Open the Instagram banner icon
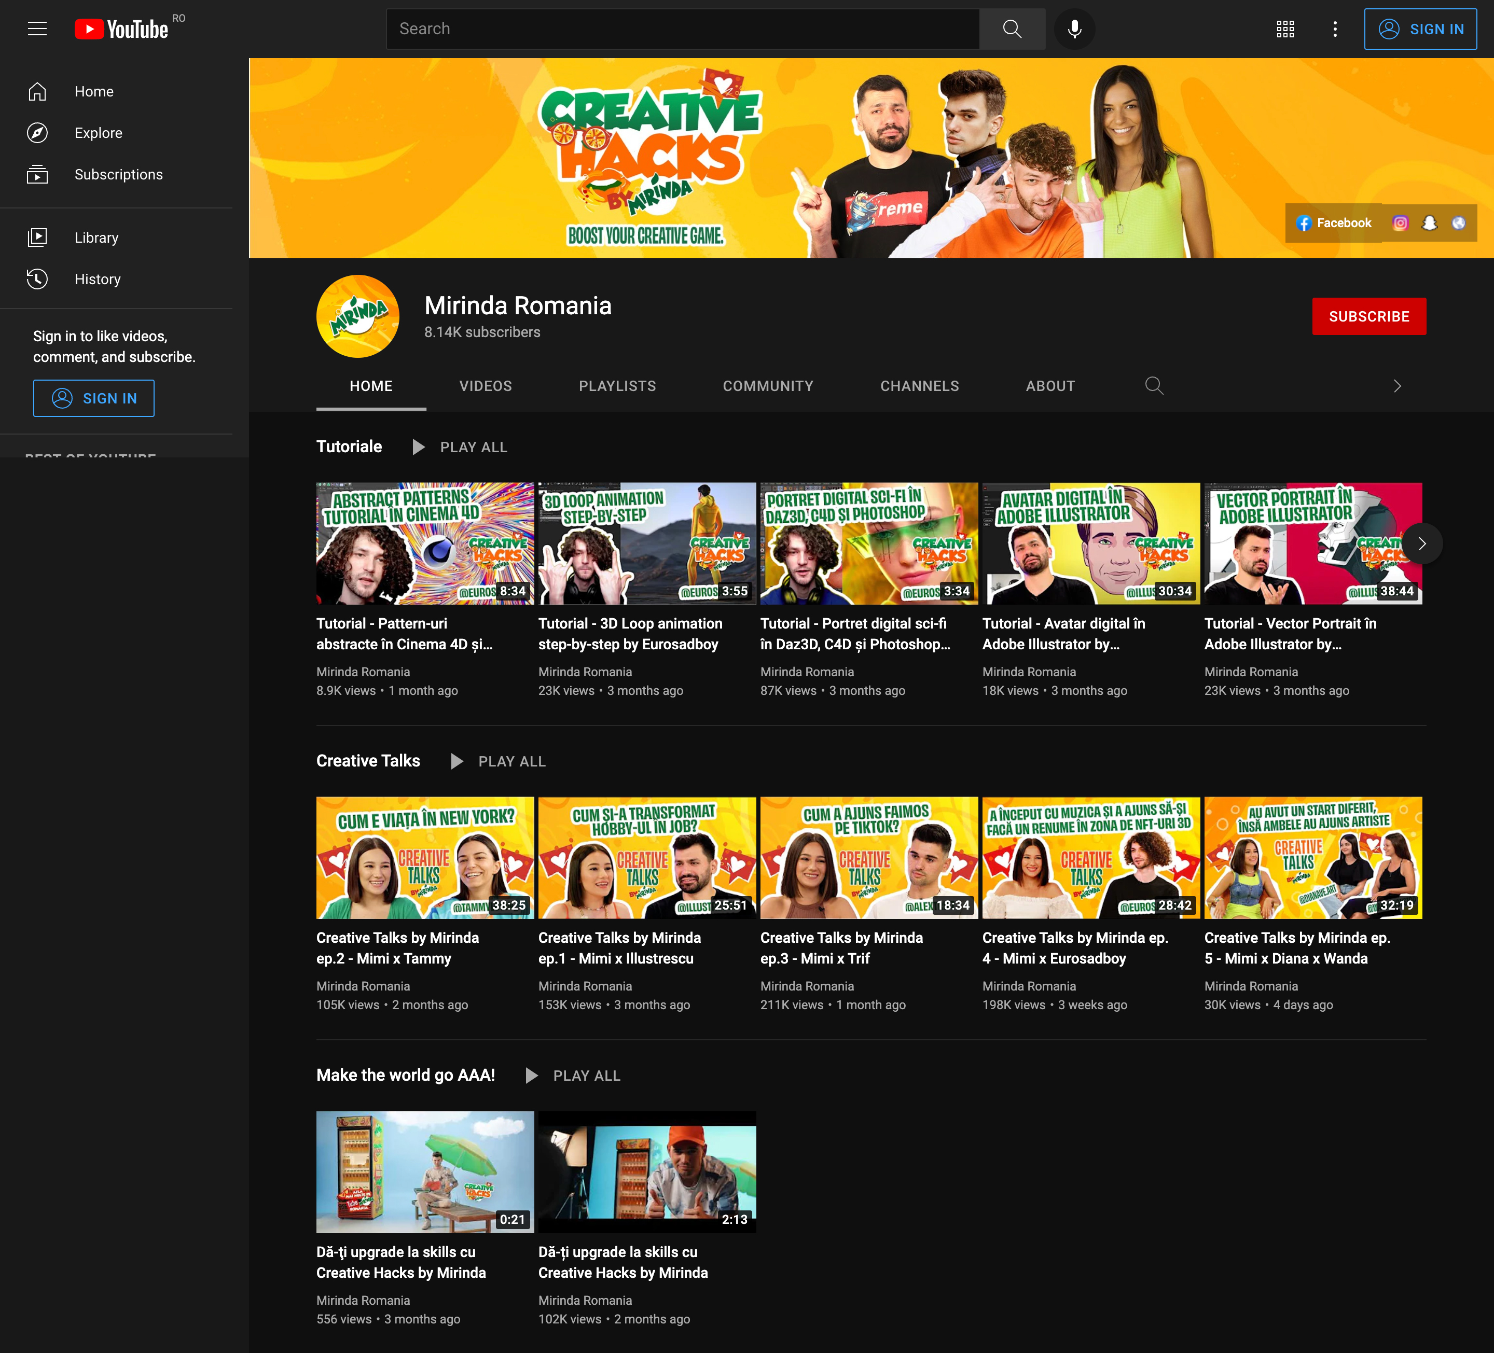1494x1353 pixels. pyautogui.click(x=1400, y=223)
